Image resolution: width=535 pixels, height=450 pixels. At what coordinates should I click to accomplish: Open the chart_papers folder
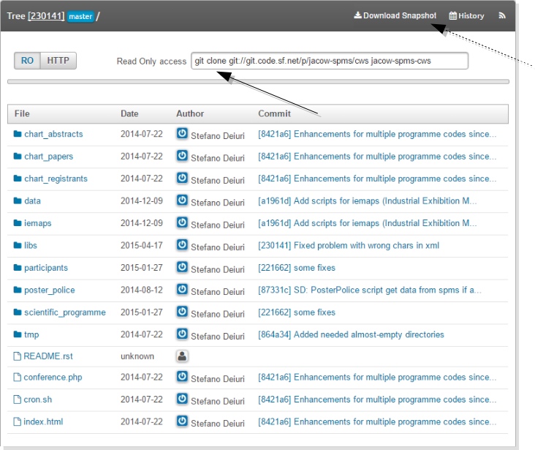pos(49,157)
